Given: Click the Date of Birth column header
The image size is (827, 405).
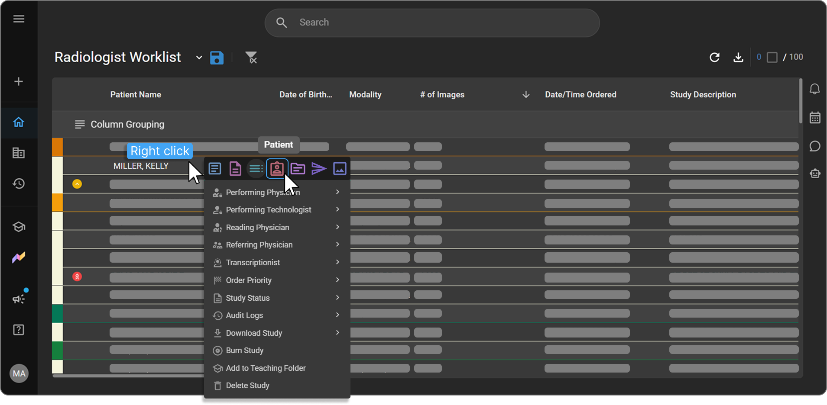Looking at the screenshot, I should click(306, 95).
